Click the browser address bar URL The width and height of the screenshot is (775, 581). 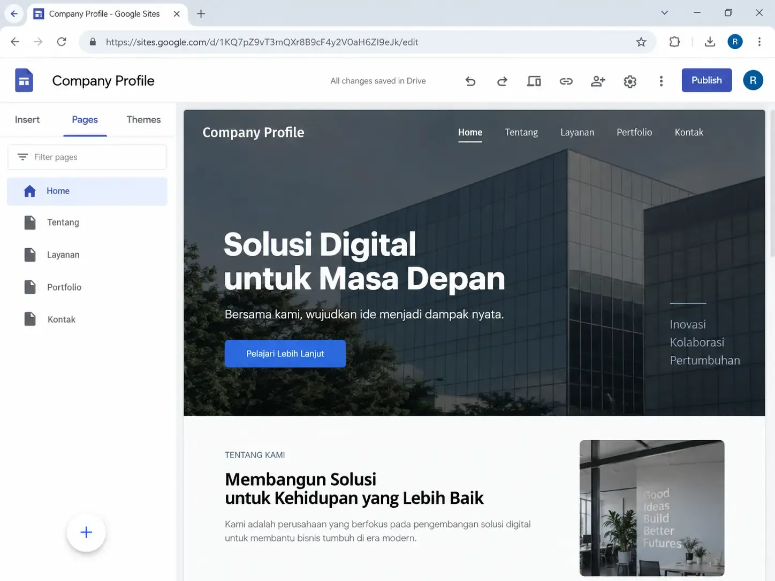tap(262, 42)
